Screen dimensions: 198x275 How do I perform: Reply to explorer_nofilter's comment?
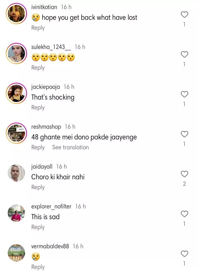[38, 227]
